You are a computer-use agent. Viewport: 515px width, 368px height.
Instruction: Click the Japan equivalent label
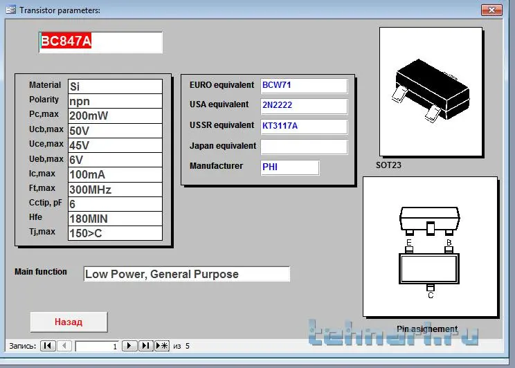[223, 146]
